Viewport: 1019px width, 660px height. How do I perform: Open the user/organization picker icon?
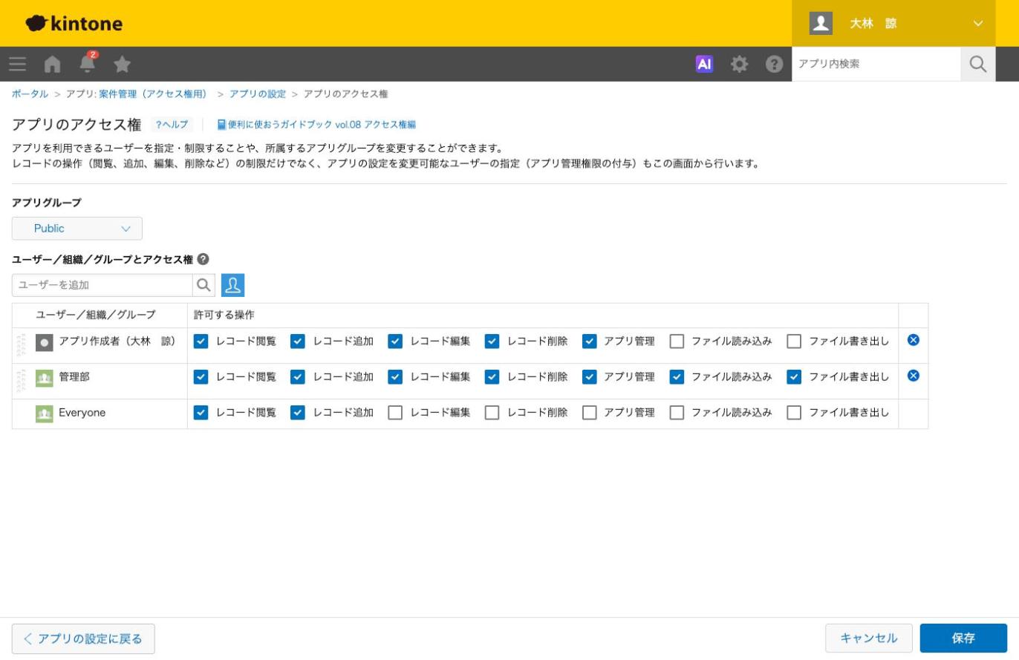pos(232,285)
